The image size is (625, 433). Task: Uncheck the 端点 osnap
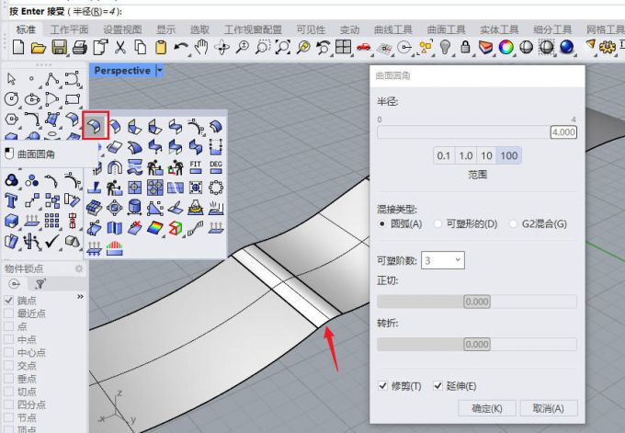tap(9, 301)
